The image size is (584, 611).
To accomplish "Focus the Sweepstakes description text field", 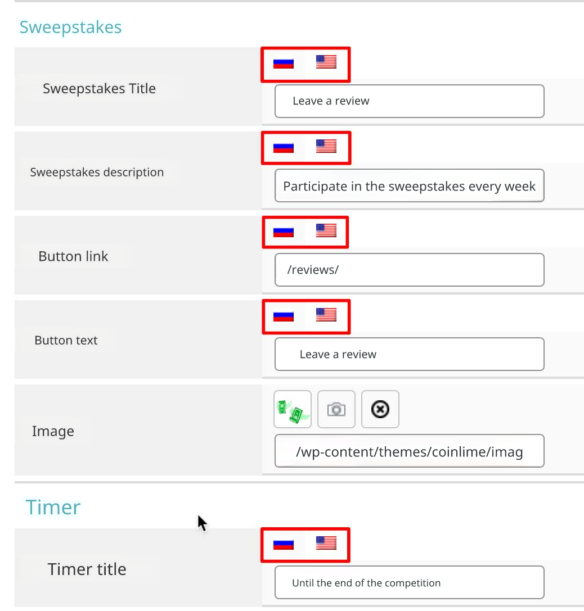I will [409, 186].
